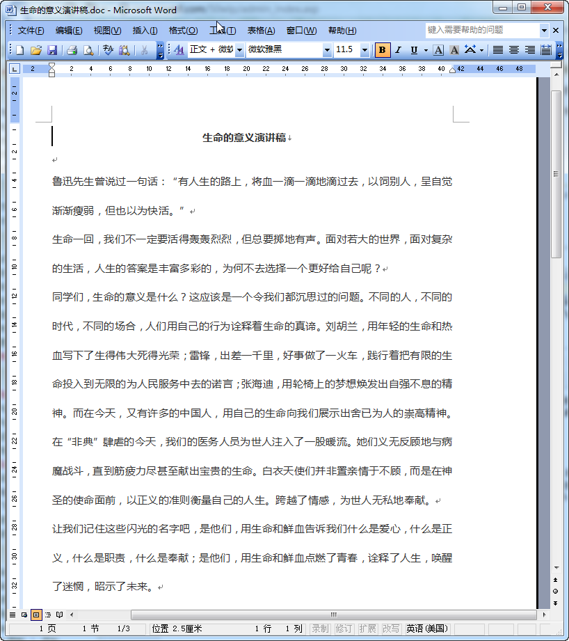Screen dimensions: 569x641
Task: Click the horizontal scrollbar right arrow
Action: coord(544,615)
